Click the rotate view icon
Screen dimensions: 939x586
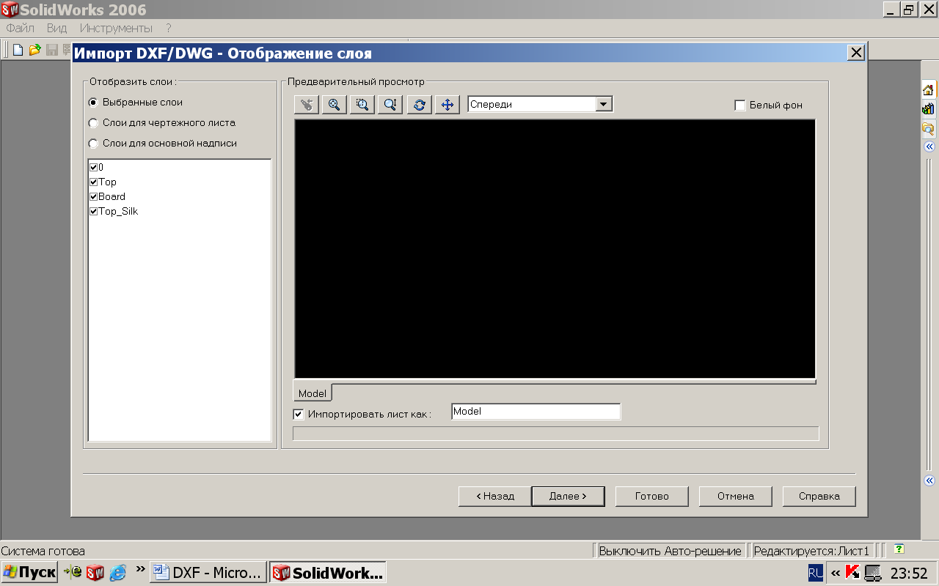click(x=419, y=105)
